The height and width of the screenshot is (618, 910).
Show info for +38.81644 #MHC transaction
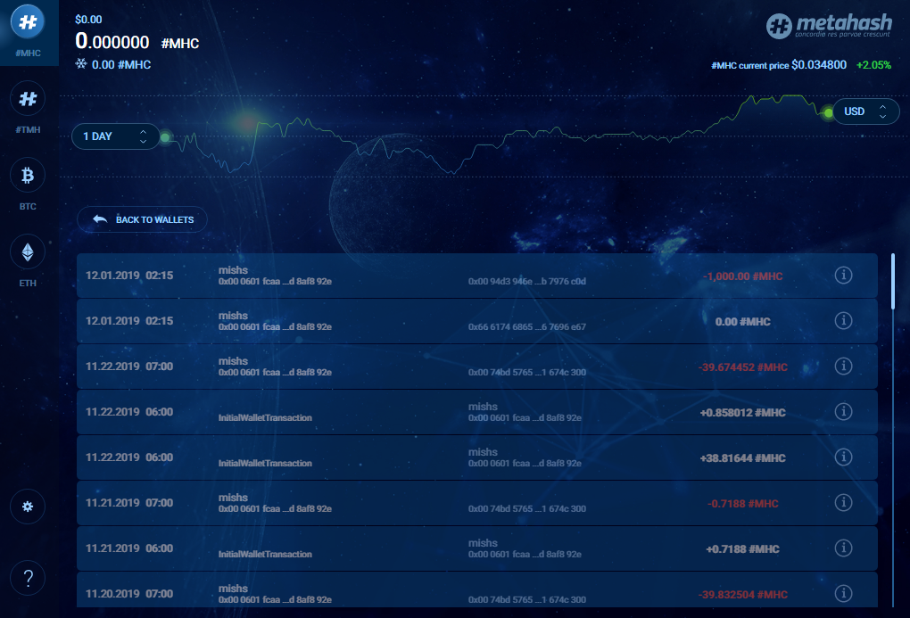(843, 457)
